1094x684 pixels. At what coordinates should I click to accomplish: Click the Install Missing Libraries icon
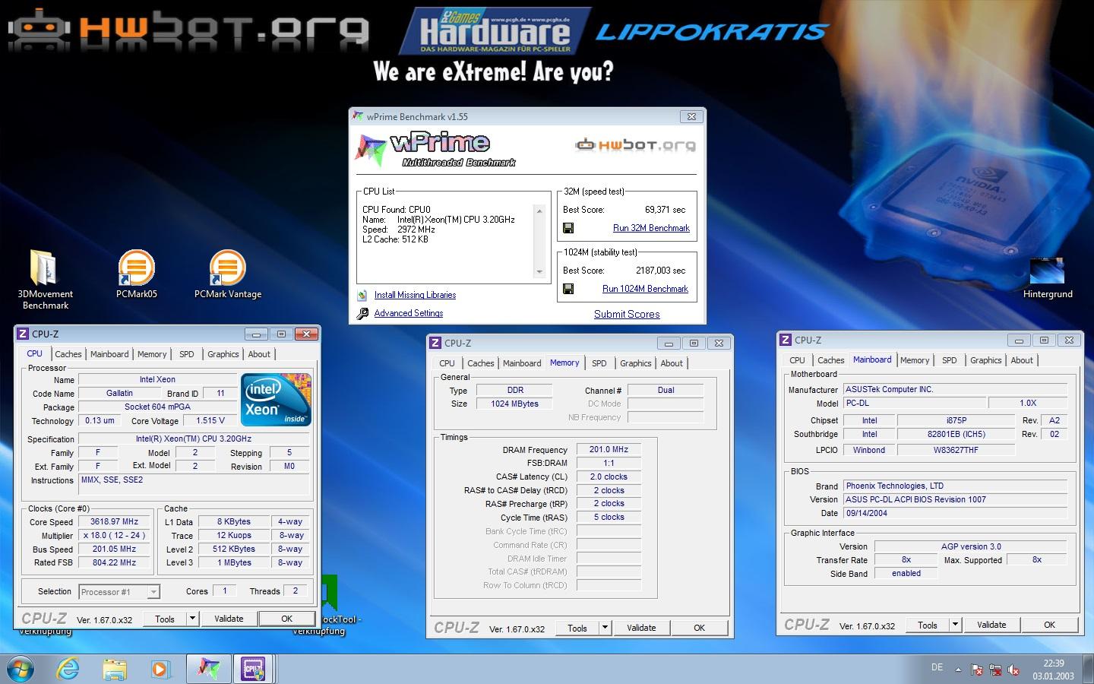click(x=362, y=295)
